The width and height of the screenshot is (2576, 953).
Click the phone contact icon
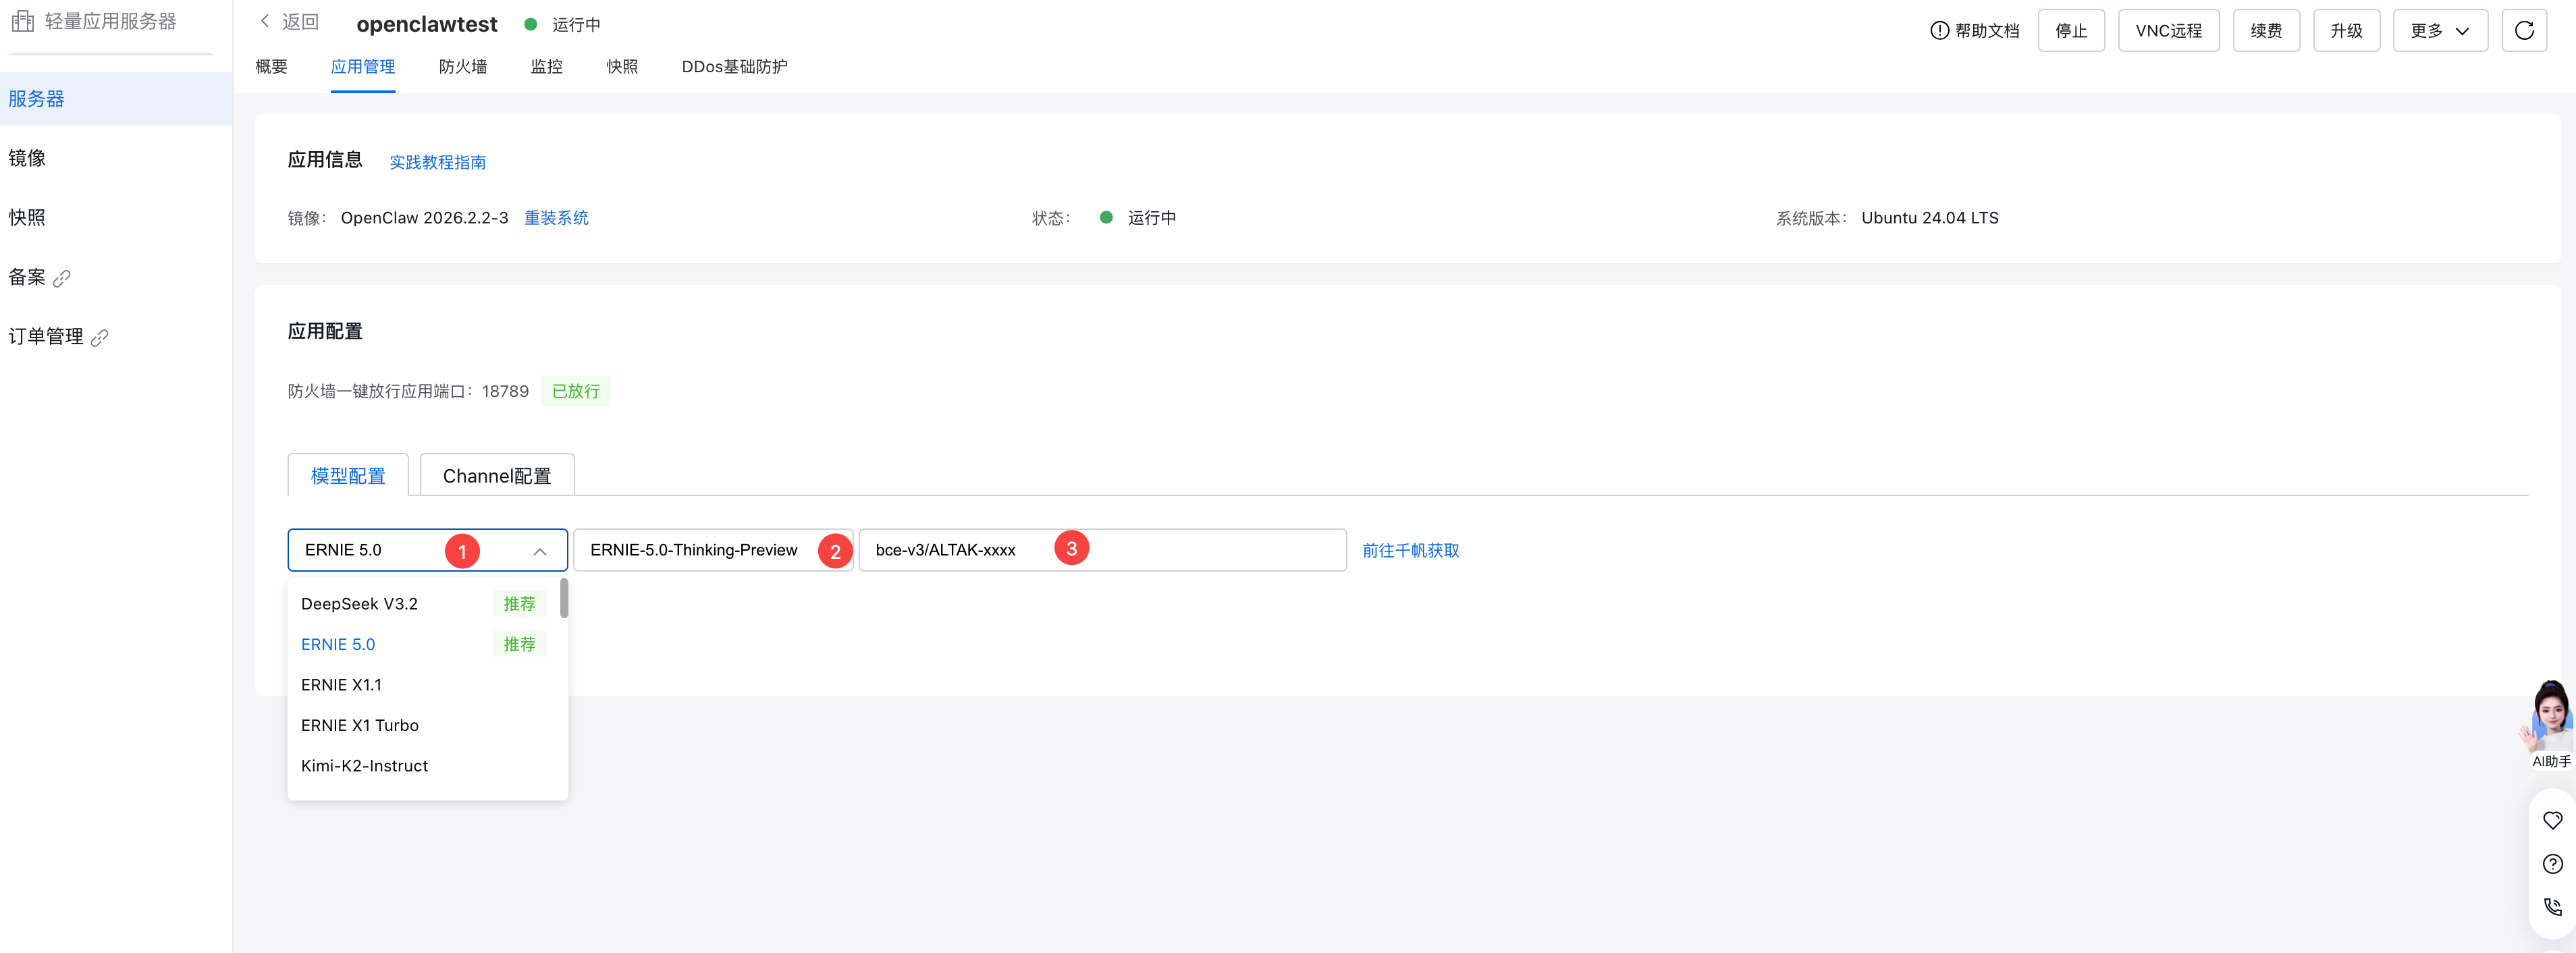pos(2552,907)
